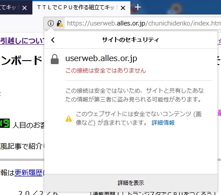Close the active ＴＴＬでＣＰＵ tab
The height and width of the screenshot is (195, 221).
pyautogui.click(x=123, y=8)
